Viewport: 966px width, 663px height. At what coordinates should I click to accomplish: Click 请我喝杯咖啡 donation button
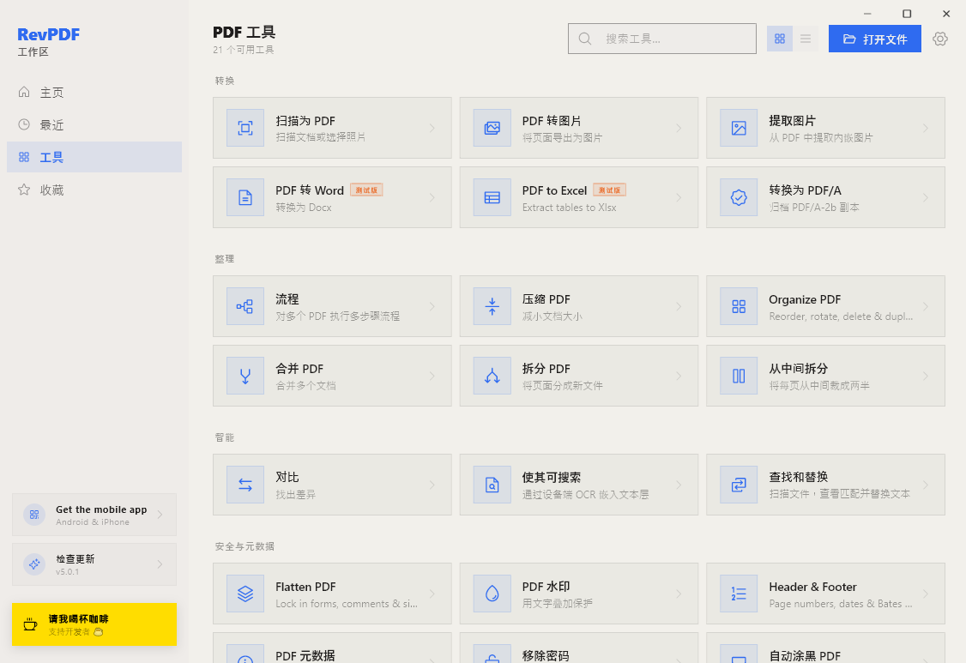tap(94, 624)
